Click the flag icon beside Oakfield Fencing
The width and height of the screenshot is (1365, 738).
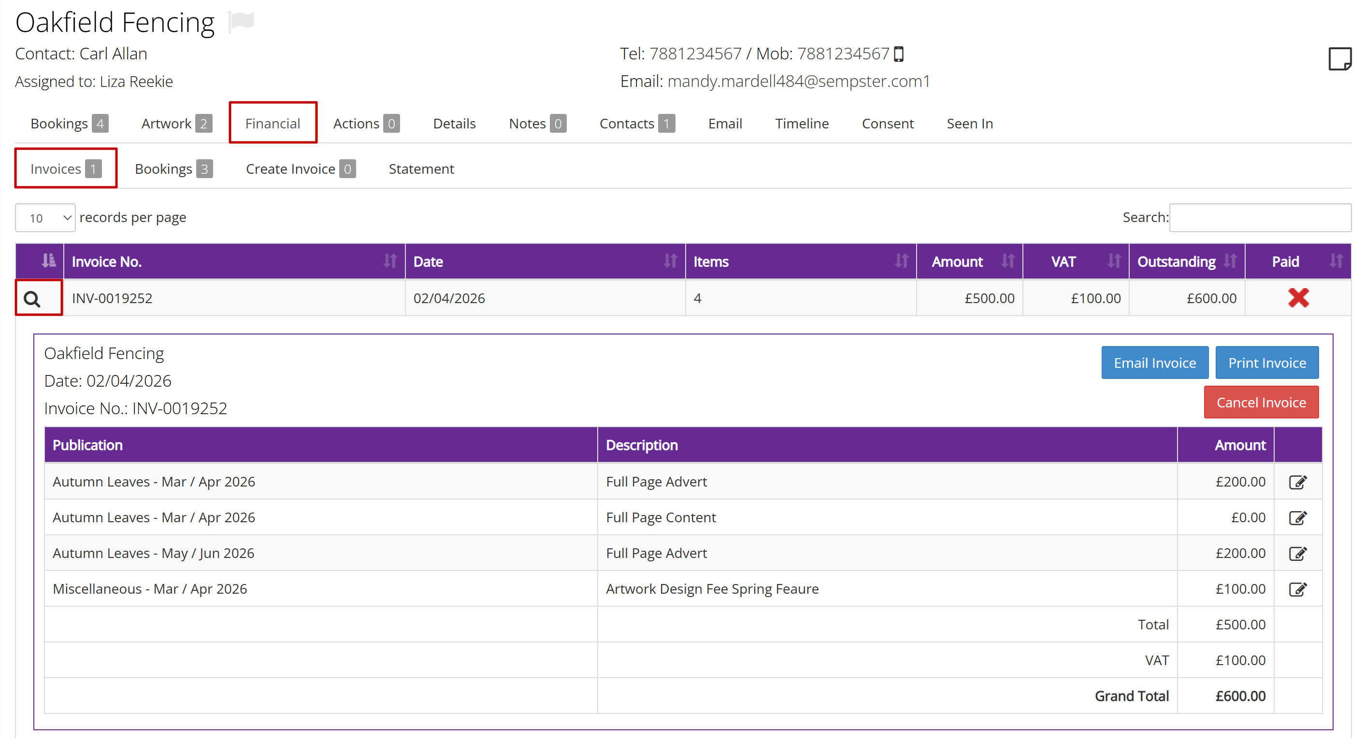point(241,22)
